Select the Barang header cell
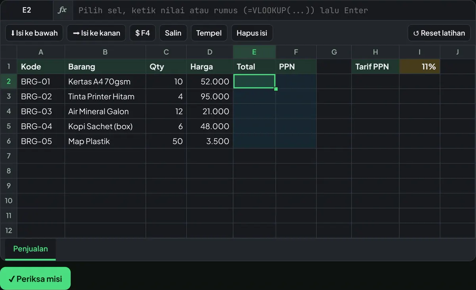This screenshot has height=290, width=476. (105, 67)
